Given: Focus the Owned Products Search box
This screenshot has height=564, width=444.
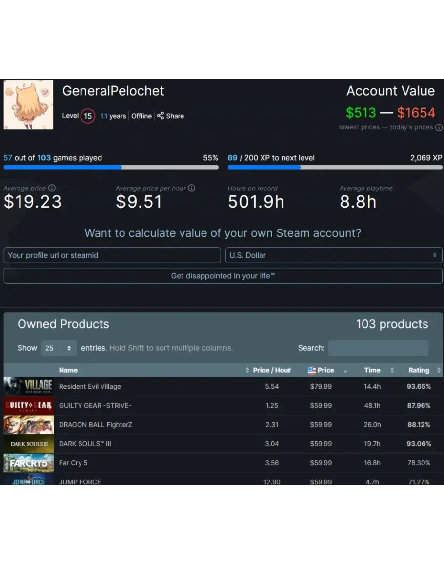Looking at the screenshot, I should pos(378,348).
